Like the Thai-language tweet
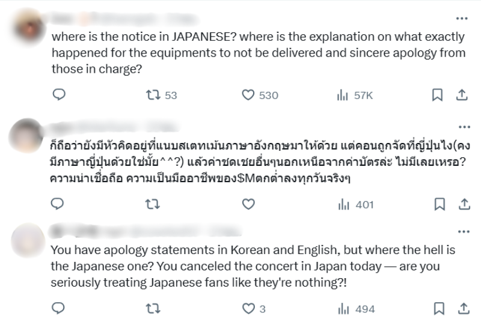 (x=248, y=204)
